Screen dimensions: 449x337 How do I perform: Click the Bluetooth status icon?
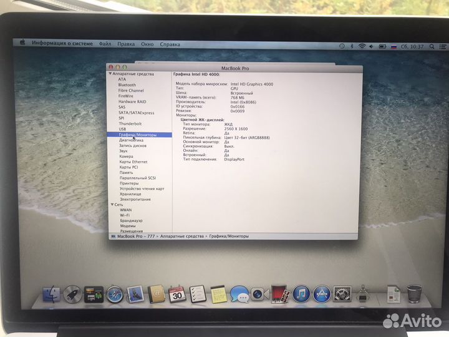coord(352,46)
